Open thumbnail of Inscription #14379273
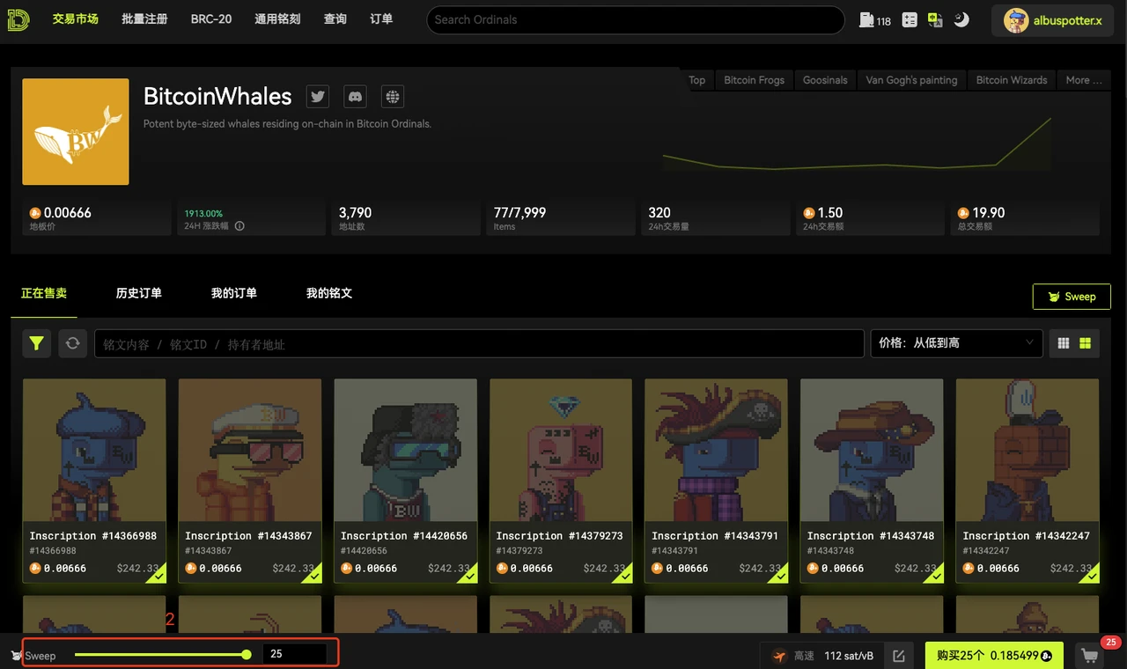Image resolution: width=1127 pixels, height=669 pixels. (x=561, y=451)
